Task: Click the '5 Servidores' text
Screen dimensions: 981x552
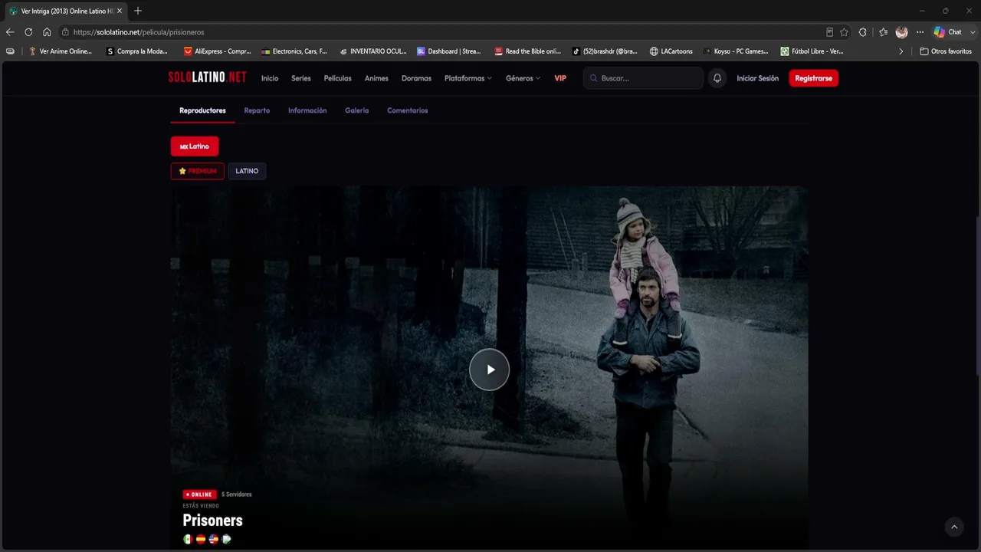Action: pyautogui.click(x=237, y=495)
